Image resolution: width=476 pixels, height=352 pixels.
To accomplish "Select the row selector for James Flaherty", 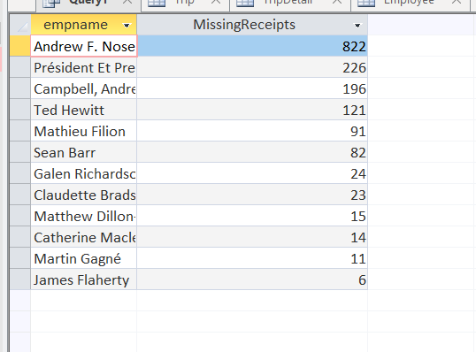I will pyautogui.click(x=20, y=279).
